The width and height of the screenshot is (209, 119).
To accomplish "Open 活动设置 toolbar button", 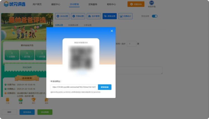I will tap(62, 16).
